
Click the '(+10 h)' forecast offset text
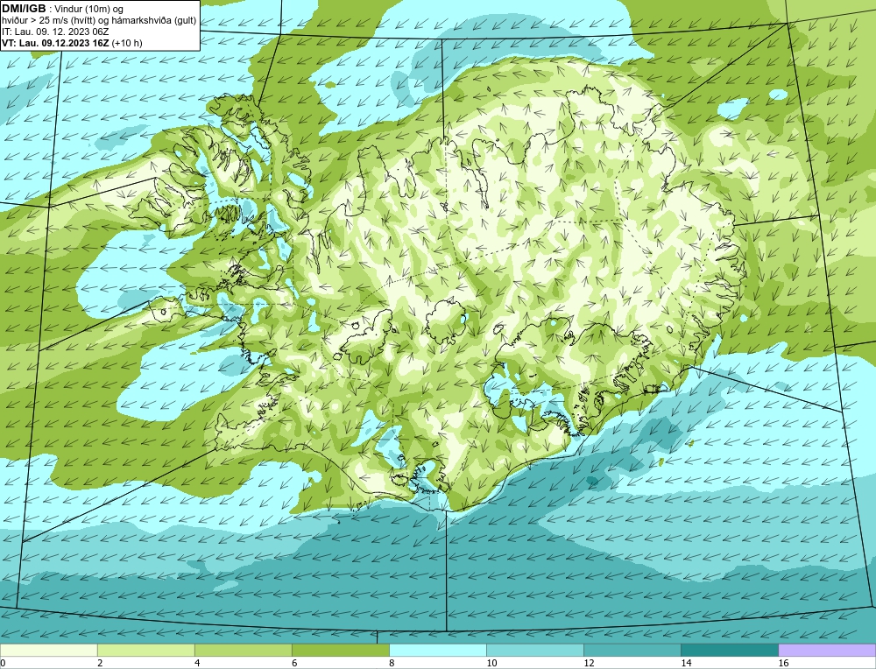pyautogui.click(x=127, y=43)
